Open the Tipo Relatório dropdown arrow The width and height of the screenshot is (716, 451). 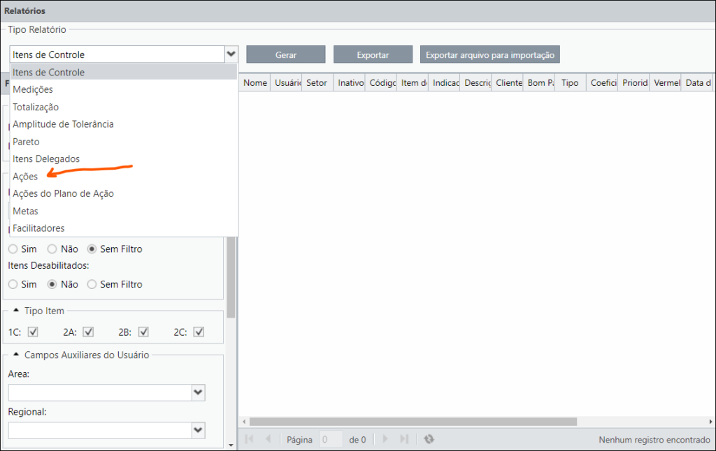pyautogui.click(x=231, y=54)
